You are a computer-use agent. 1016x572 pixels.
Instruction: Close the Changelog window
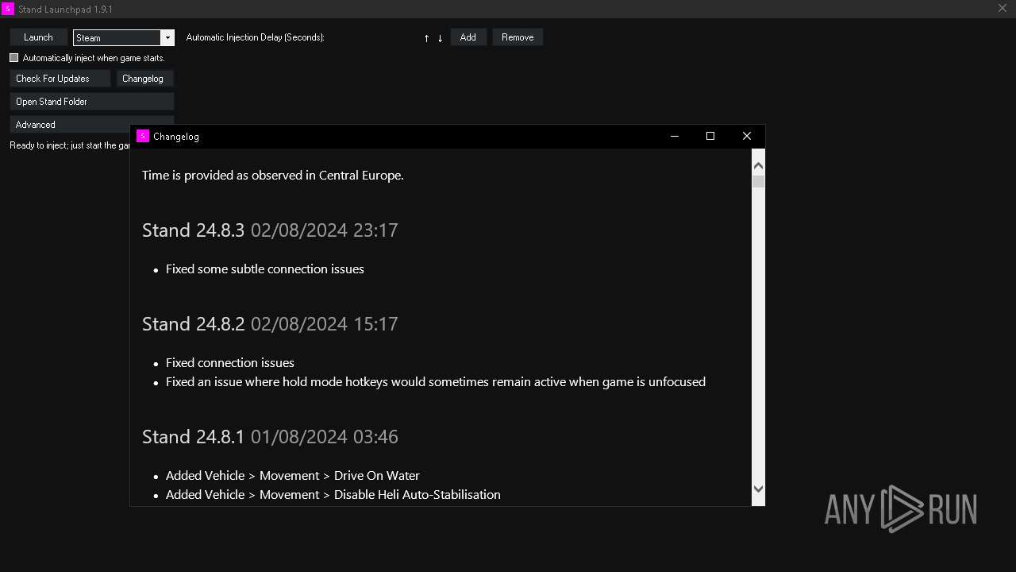coord(747,136)
